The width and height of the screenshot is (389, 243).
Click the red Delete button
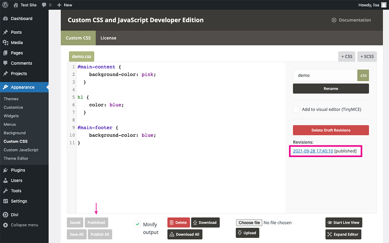(179, 222)
